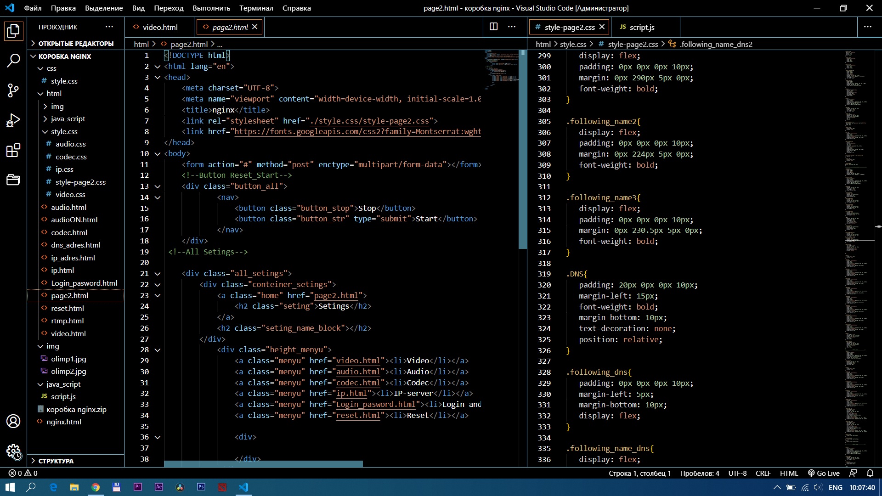Screen dimensions: 882x496
Task: Open Login_pasword.html in explorer
Action: tap(76, 283)
